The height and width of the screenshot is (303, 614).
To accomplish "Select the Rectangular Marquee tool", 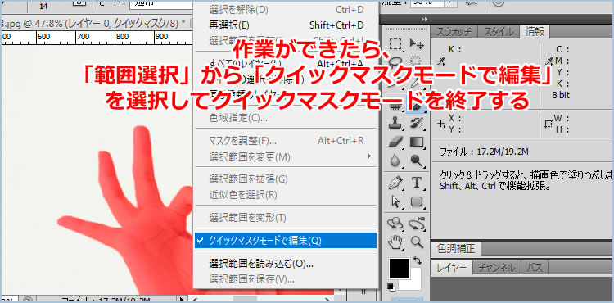I will (396, 44).
